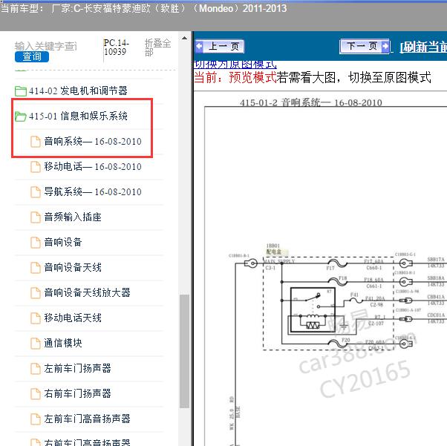Image resolution: width=447 pixels, height=446 pixels.
Task: Go to next page with 下一页
Action: pos(365,46)
